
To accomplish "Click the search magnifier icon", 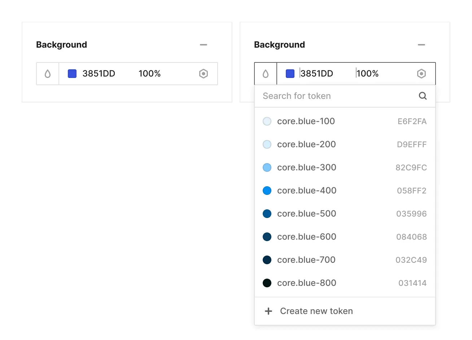I will tap(423, 96).
